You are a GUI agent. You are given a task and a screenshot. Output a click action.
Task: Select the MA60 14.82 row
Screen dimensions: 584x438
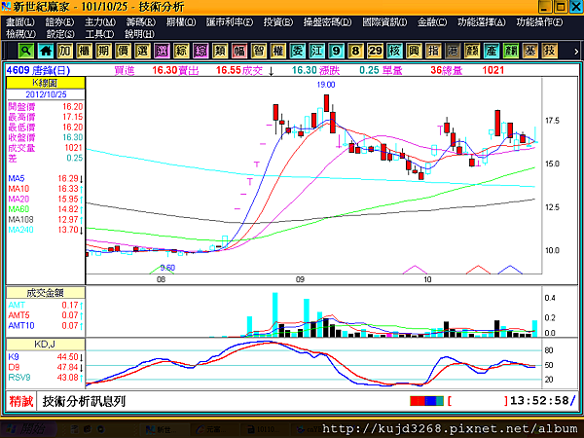(x=46, y=209)
